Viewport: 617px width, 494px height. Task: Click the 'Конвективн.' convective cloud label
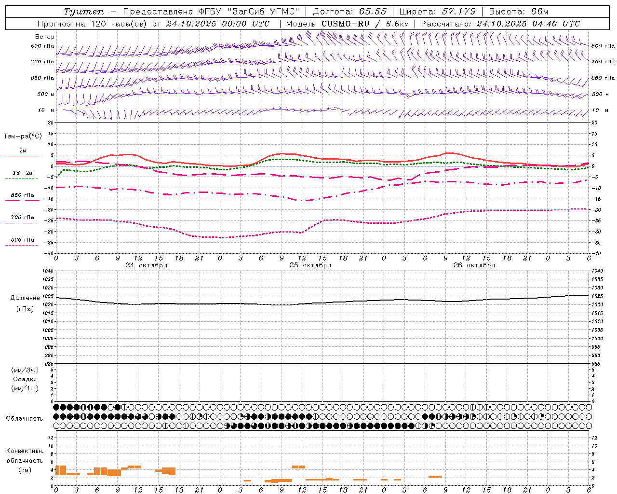point(25,451)
